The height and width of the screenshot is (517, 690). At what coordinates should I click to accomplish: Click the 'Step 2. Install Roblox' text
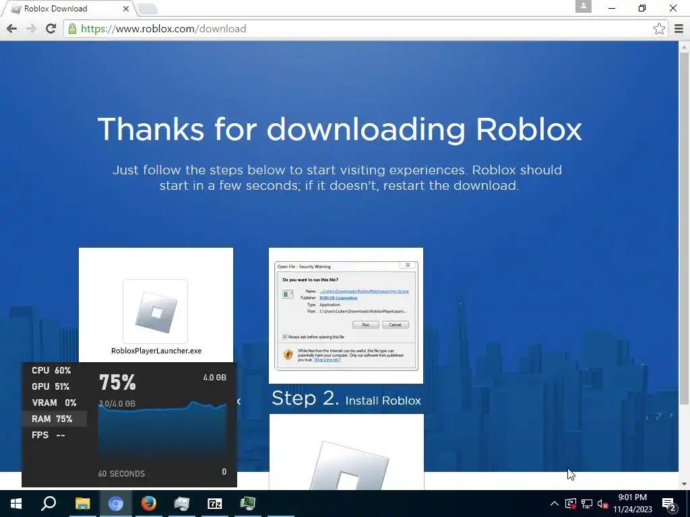pos(346,399)
